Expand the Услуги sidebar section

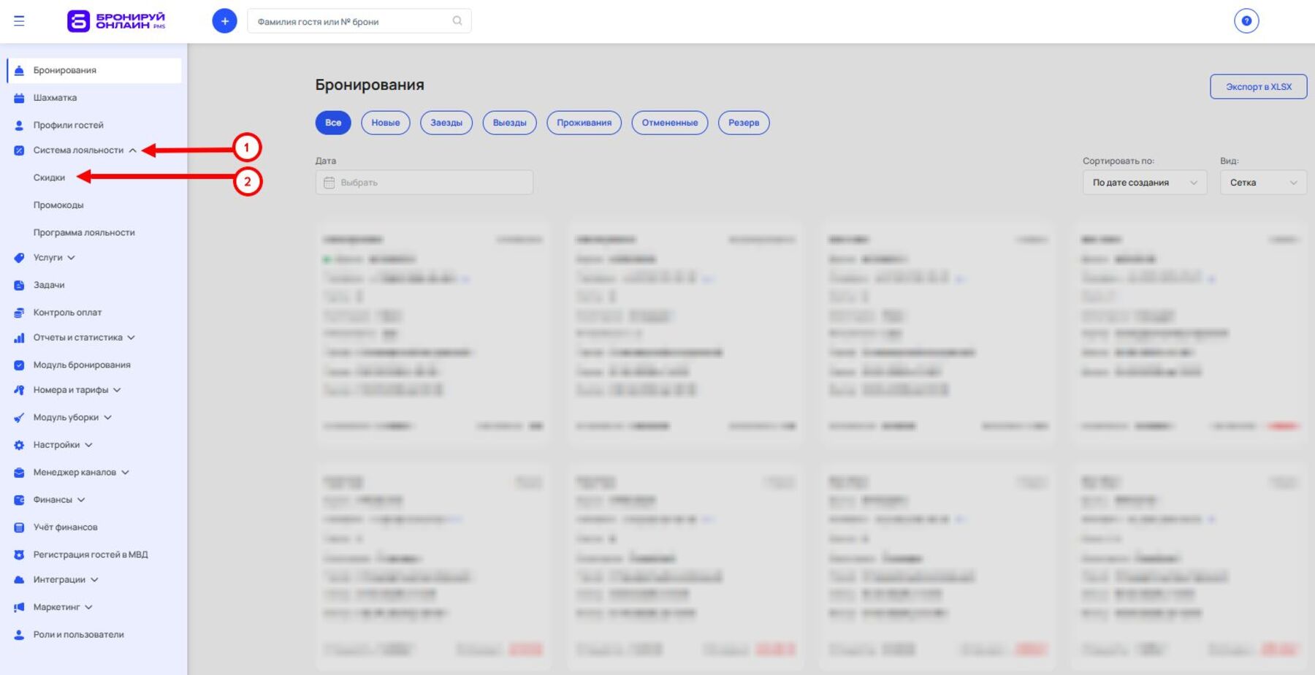click(71, 258)
